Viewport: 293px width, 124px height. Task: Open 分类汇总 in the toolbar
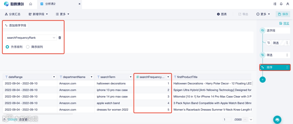[x=13, y=14]
